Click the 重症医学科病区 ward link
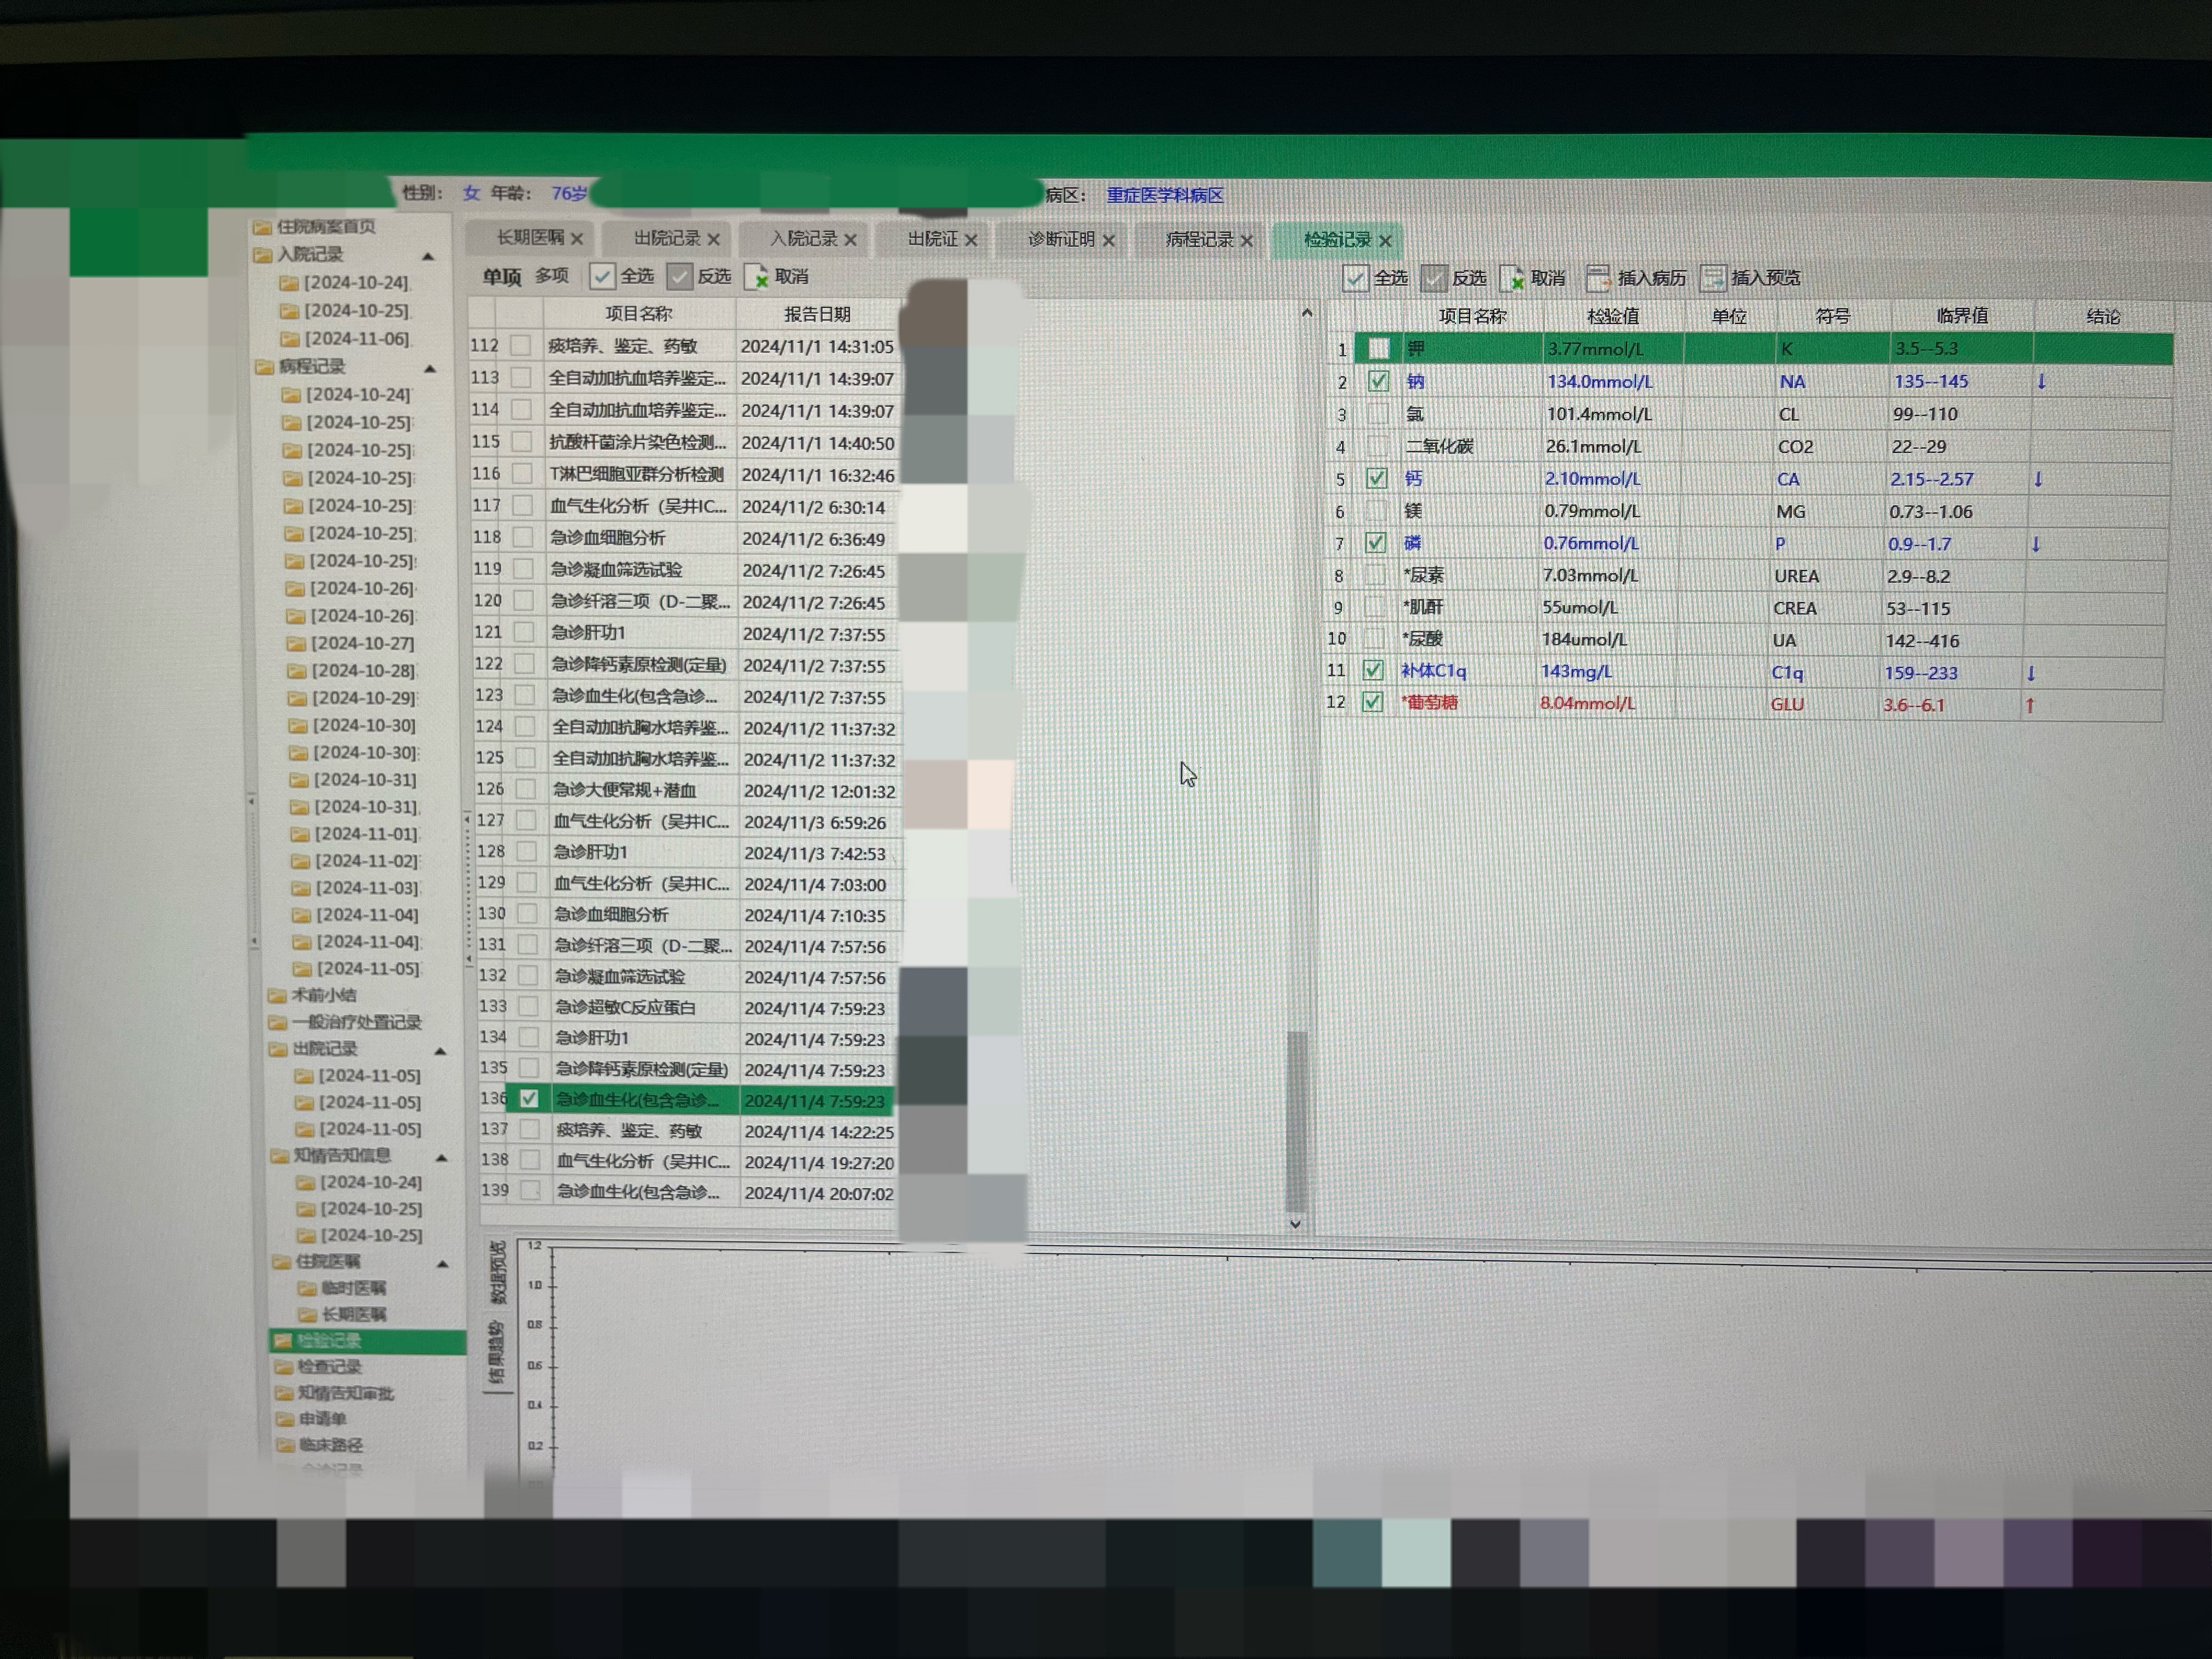This screenshot has height=1659, width=2212. click(1165, 195)
